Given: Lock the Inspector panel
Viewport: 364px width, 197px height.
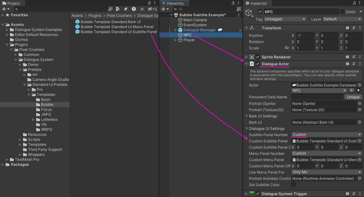Looking at the screenshot, I should click(x=354, y=3).
